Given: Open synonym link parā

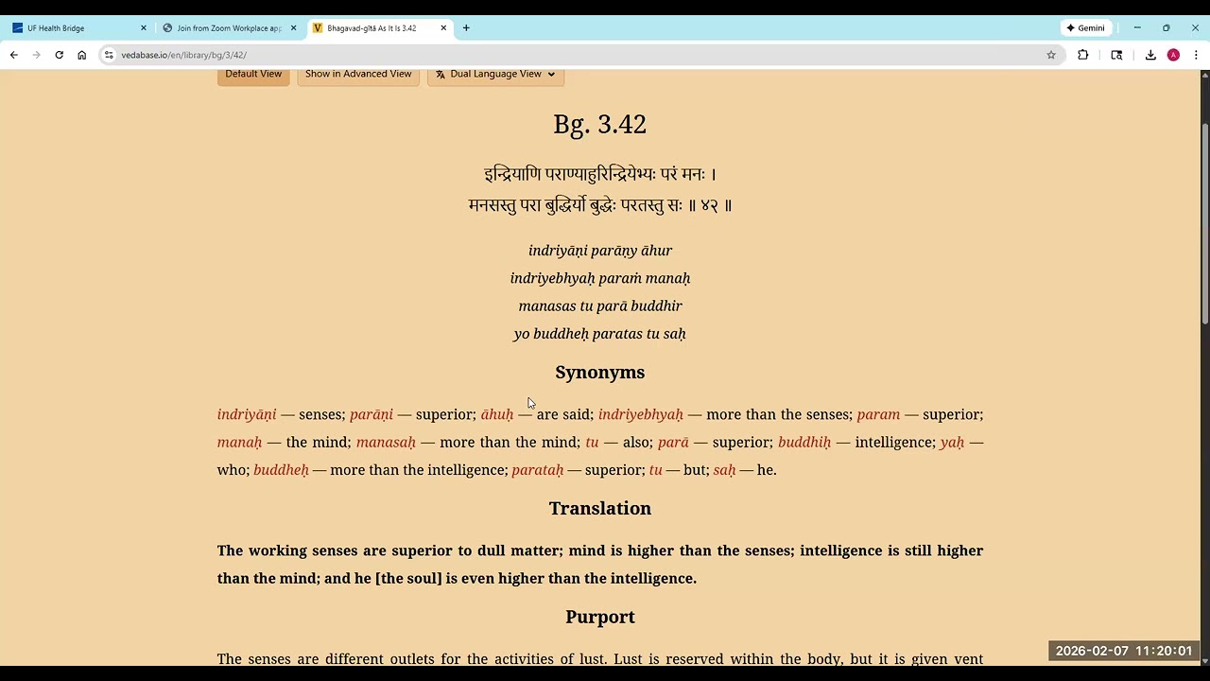Looking at the screenshot, I should click(673, 442).
